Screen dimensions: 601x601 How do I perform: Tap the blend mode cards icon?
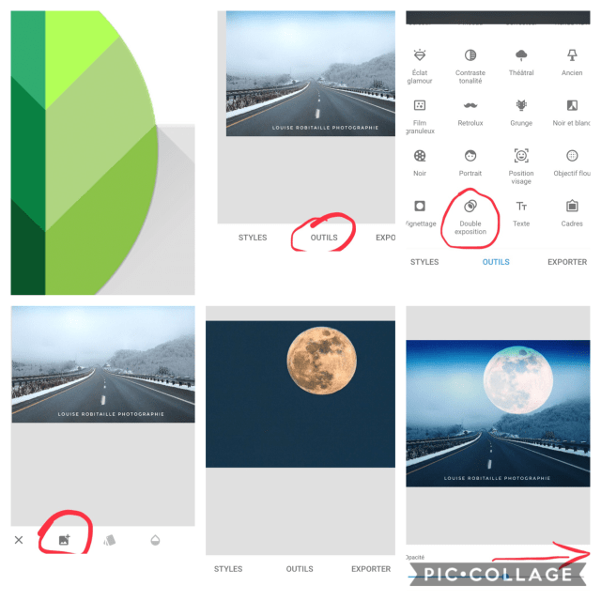(x=110, y=541)
